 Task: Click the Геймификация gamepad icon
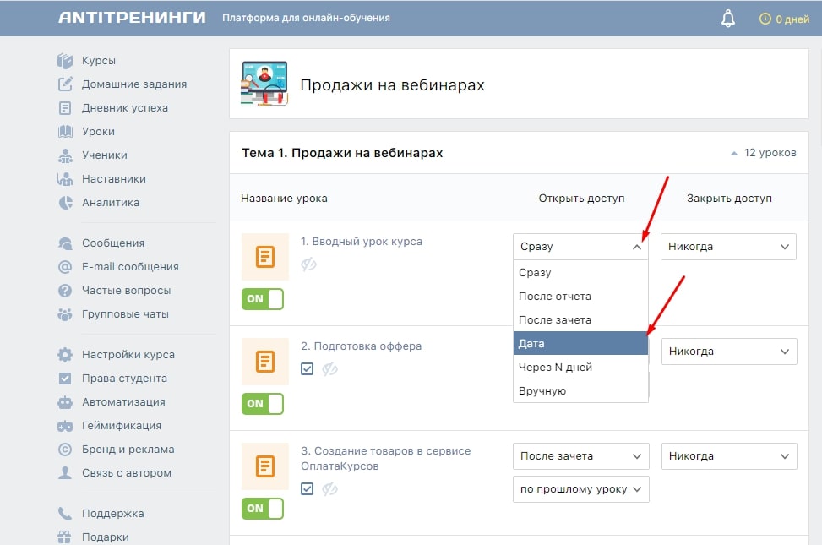[x=65, y=426]
